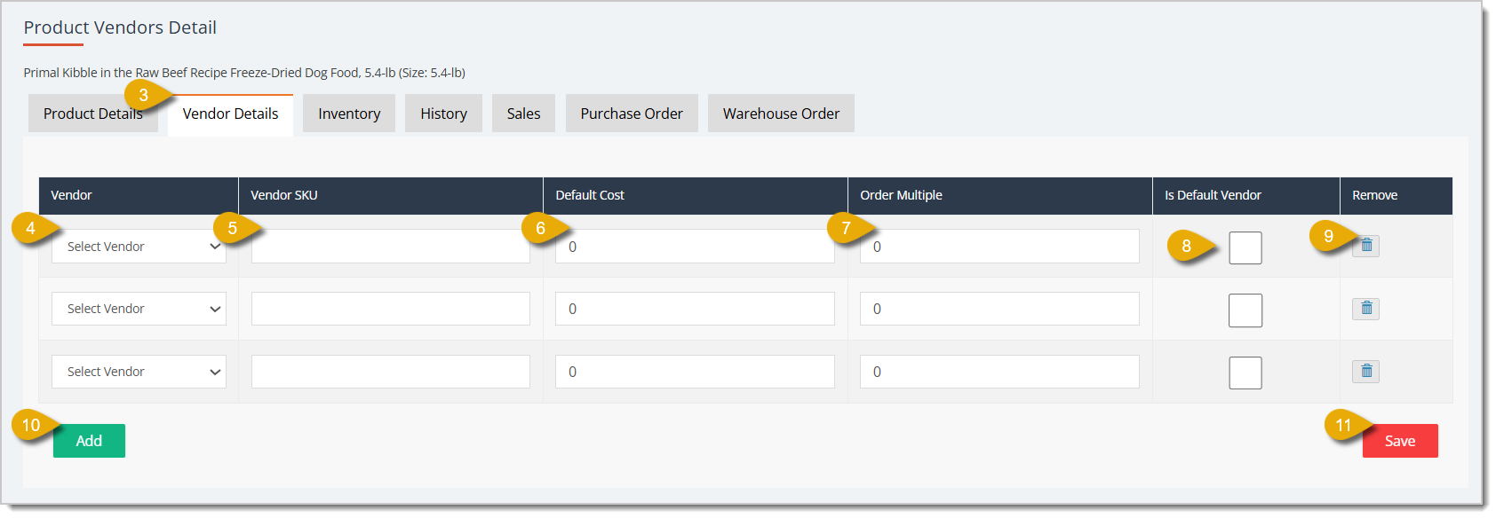This screenshot has height=518, width=1496.
Task: Click the trash icon in the second vendor row
Action: [x=1366, y=309]
